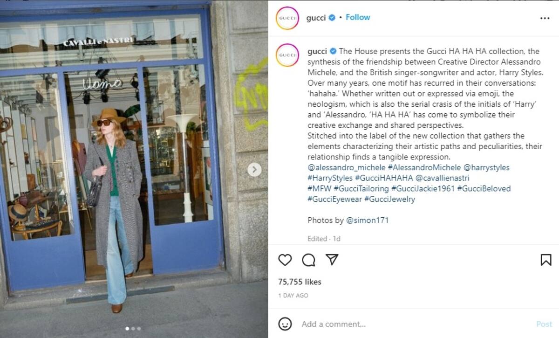Viewport: 559px width, 338px height.
Task: Open #GucciHAHAHA hashtag
Action: pyautogui.click(x=384, y=178)
